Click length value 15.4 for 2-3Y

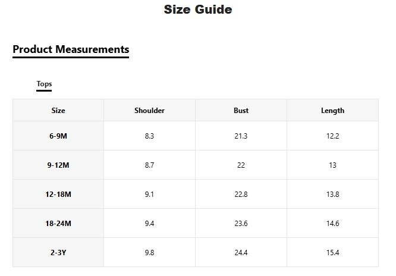pos(332,253)
